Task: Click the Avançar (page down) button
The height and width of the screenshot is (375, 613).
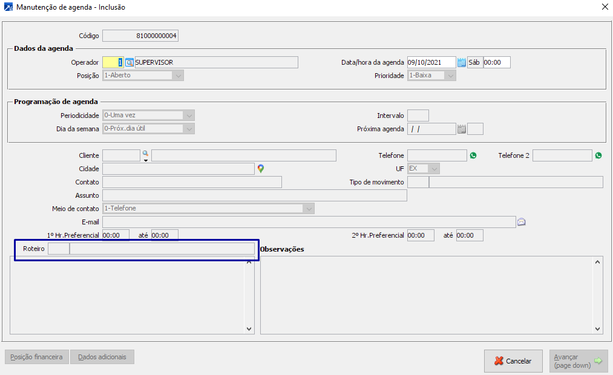Action: (x=579, y=361)
